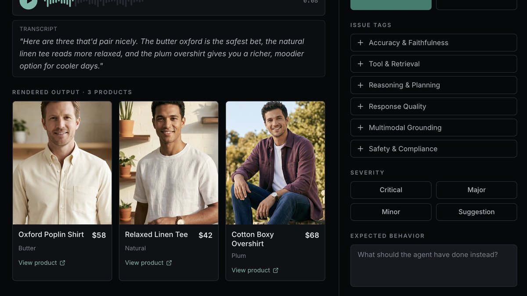This screenshot has width=527, height=296.
Task: Seek within the audio waveform
Action: (94, 2)
